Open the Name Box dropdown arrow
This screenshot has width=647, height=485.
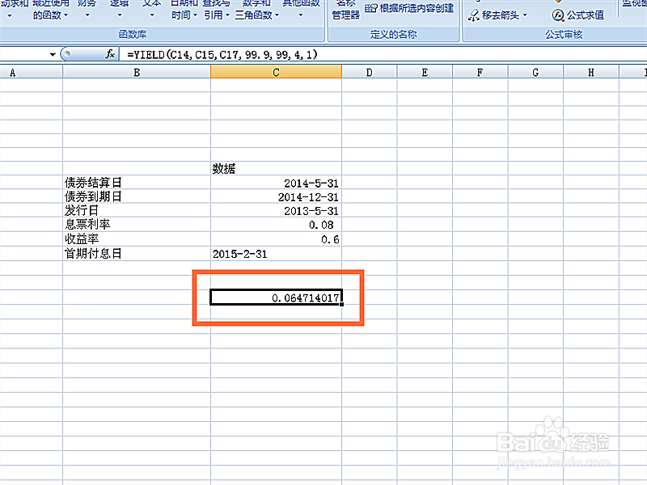53,54
